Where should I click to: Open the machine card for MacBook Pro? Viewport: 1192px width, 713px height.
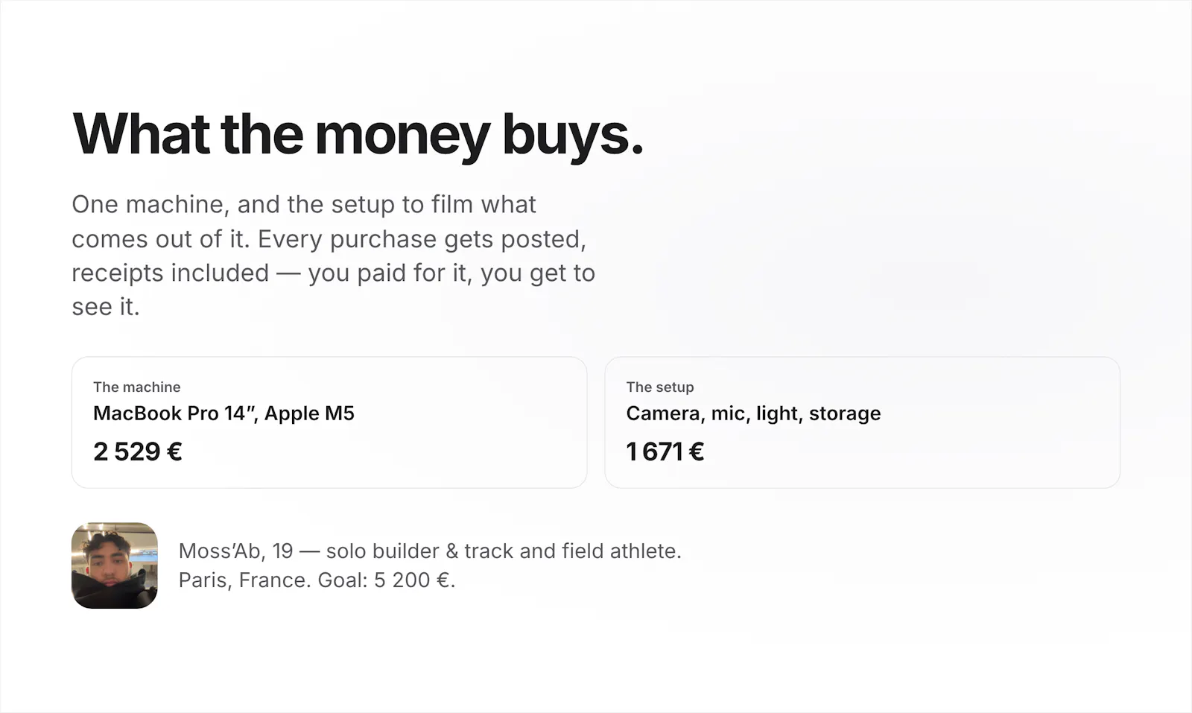[x=329, y=422]
